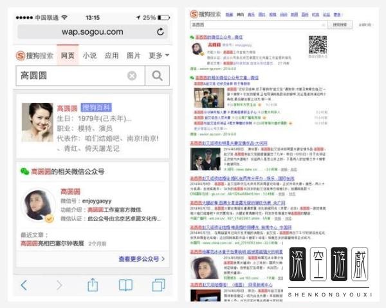Open Safari bookmarks book icon
The width and height of the screenshot is (386, 308).
(126, 285)
